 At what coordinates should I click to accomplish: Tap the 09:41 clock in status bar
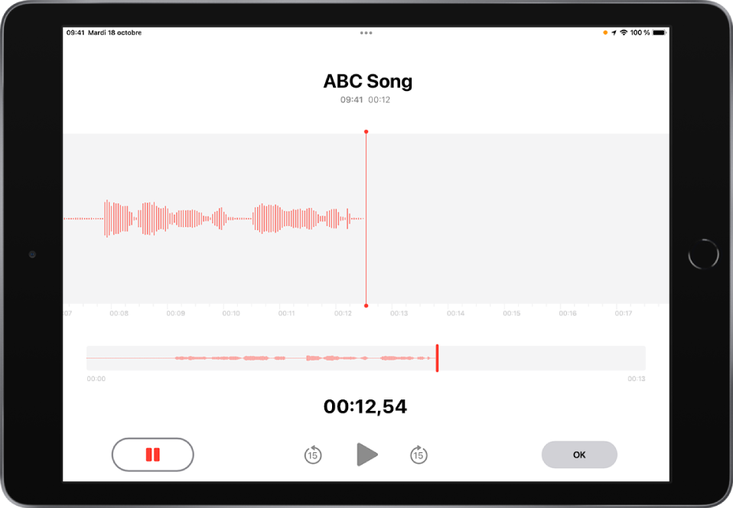(75, 33)
